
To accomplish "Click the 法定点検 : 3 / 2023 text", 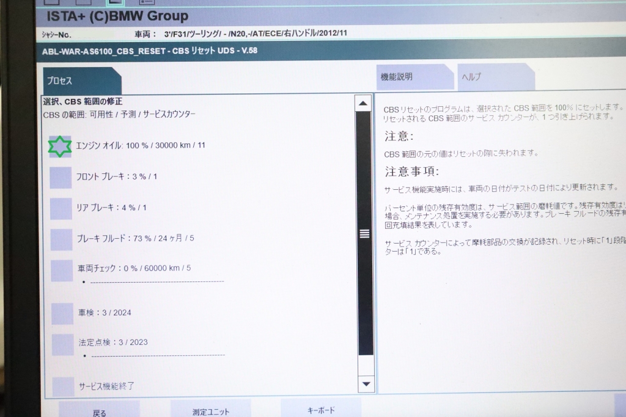I will coord(113,342).
